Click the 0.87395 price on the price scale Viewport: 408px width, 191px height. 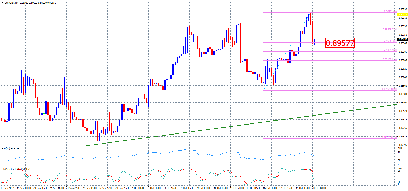click(402, 145)
